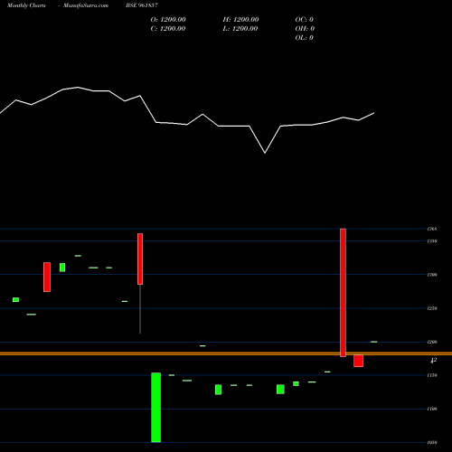This screenshot has width=452, height=452.
Task: Select the 'H: 1200.00' high value
Action: (x=240, y=20)
